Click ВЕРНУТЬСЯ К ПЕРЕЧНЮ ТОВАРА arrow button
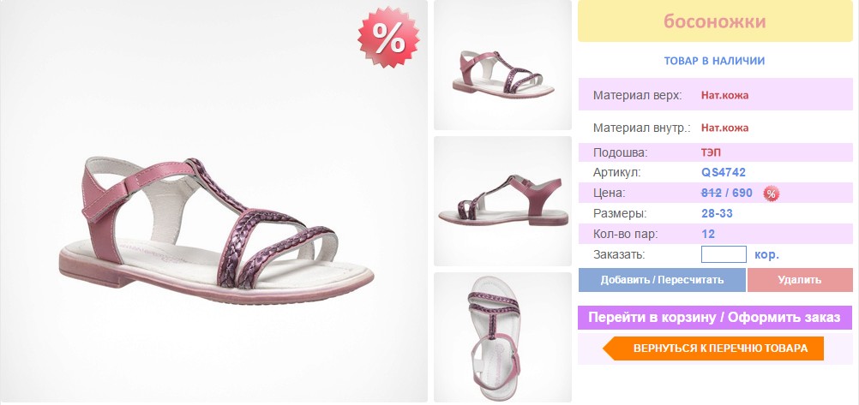 (x=713, y=348)
